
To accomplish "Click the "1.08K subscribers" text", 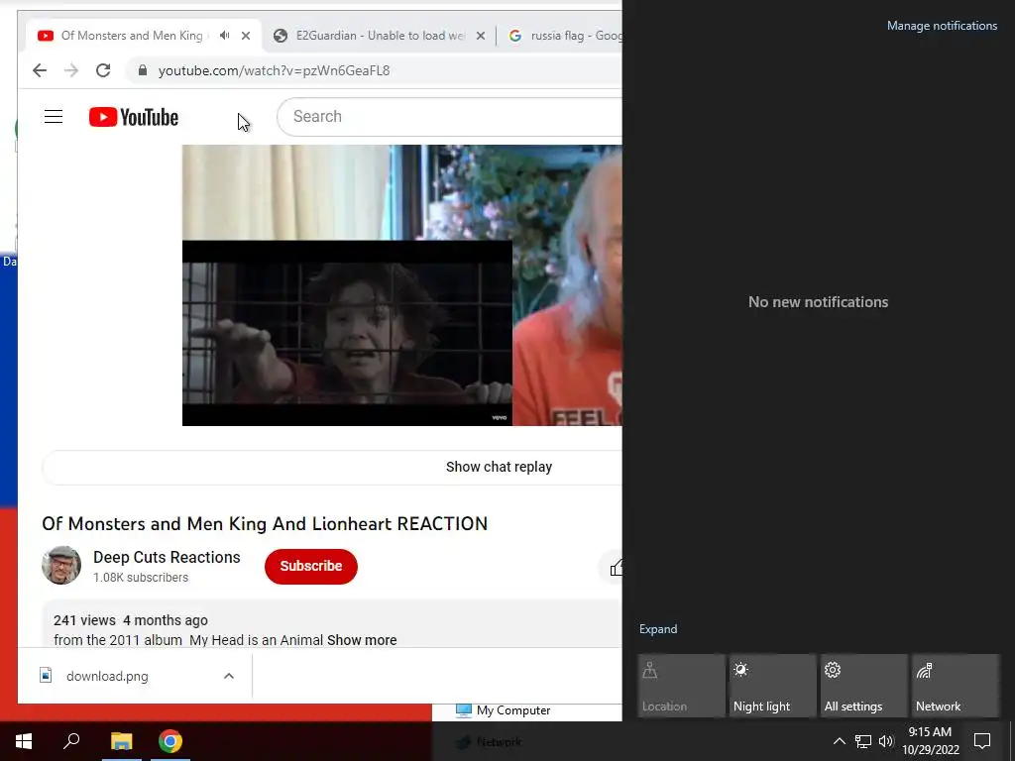I will (141, 578).
